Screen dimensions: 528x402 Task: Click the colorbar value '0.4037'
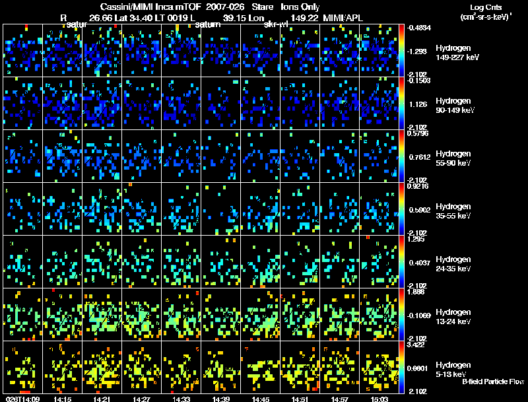[420, 263]
